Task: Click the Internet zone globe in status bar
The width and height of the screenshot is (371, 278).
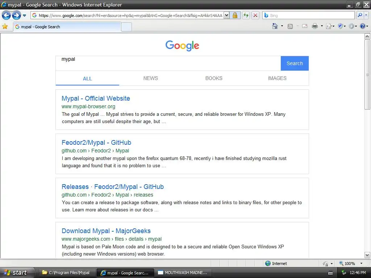Action: click(268, 264)
